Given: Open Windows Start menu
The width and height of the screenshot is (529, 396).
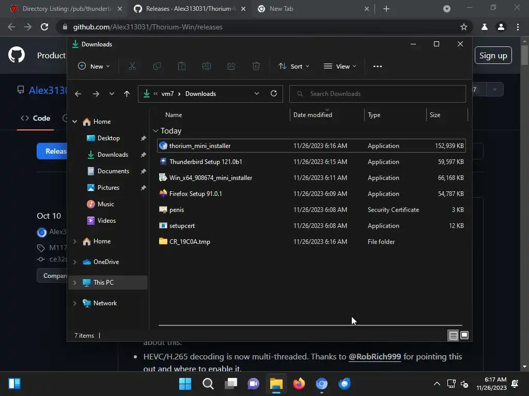Looking at the screenshot, I should (185, 384).
